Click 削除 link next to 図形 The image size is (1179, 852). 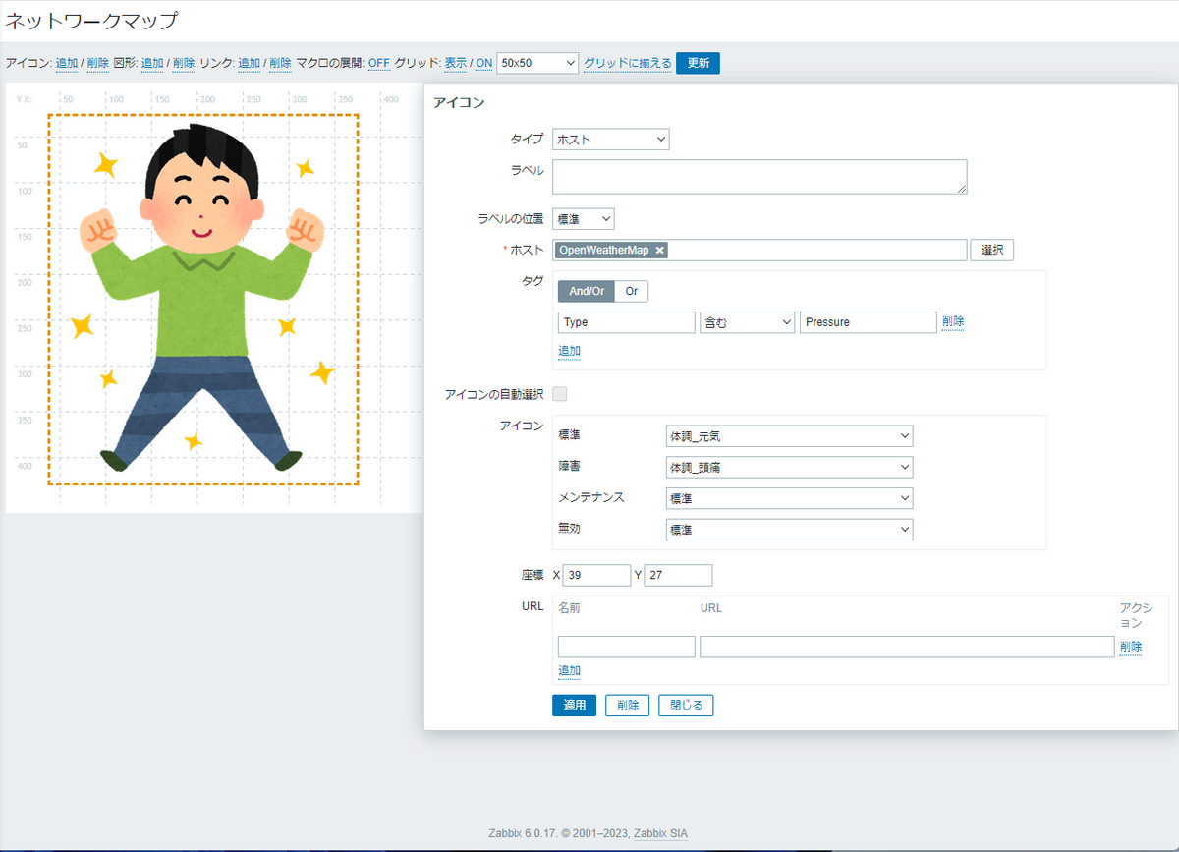click(x=183, y=63)
